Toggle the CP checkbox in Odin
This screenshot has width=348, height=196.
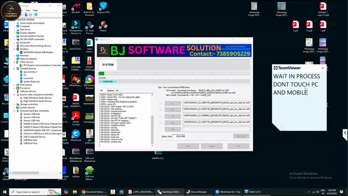click(x=161, y=116)
